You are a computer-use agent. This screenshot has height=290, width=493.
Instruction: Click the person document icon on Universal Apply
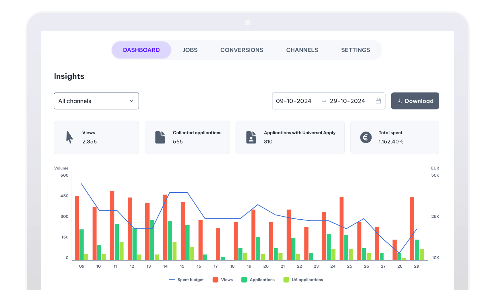(x=251, y=137)
